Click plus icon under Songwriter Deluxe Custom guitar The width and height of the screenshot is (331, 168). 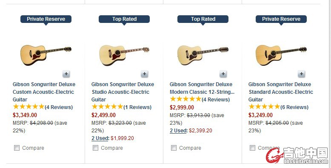coord(66,74)
